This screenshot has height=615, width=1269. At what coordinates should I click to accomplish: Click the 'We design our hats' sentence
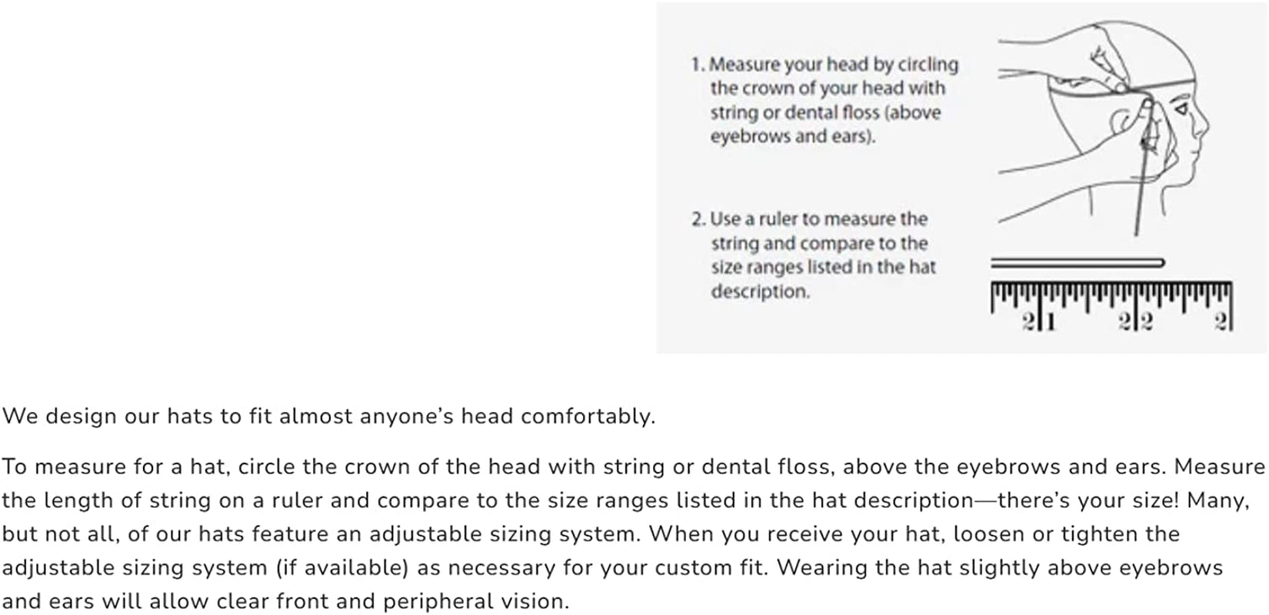click(x=329, y=416)
